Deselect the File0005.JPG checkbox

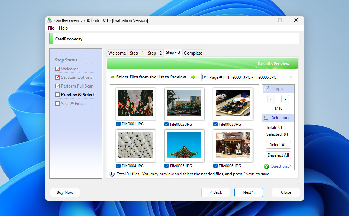click(x=167, y=166)
